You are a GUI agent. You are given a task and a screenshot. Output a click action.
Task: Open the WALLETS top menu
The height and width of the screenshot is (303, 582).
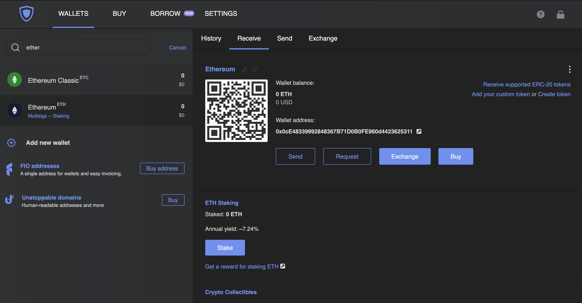[73, 14]
